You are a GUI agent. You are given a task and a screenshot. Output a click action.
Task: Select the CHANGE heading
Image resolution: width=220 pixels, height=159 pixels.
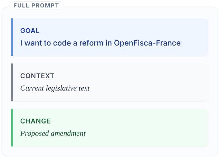[x=35, y=121]
